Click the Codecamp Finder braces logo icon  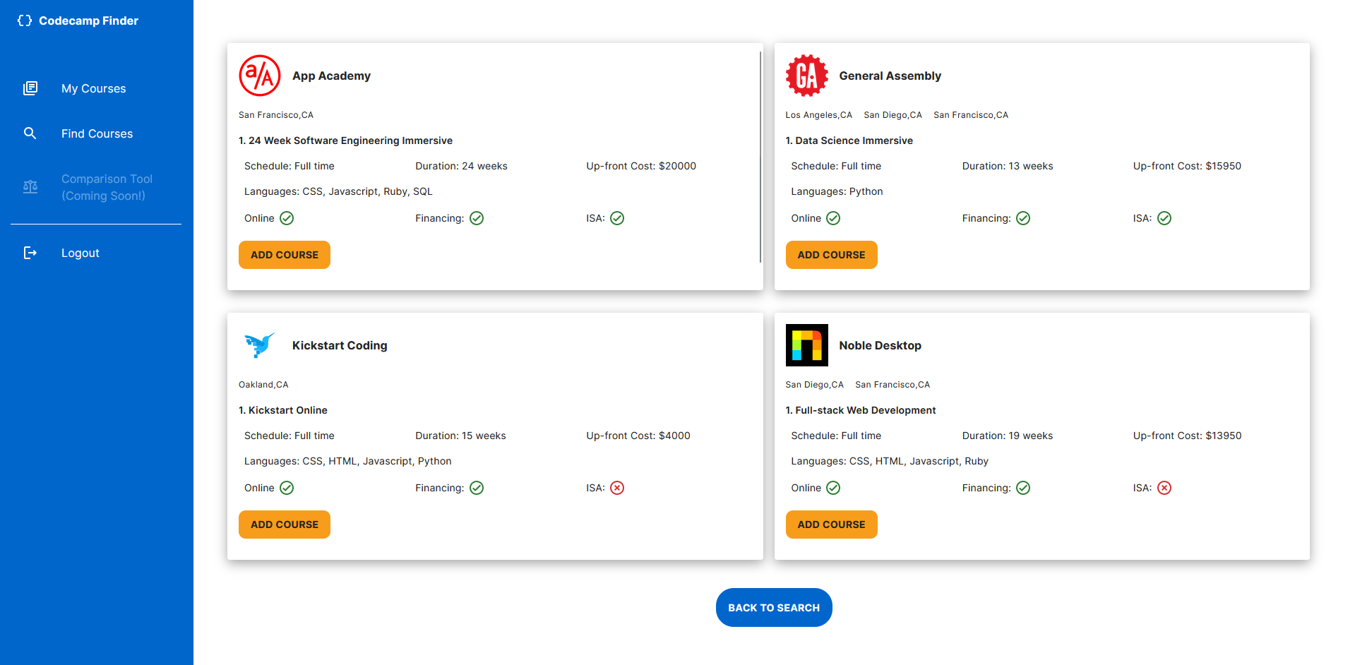tap(25, 20)
